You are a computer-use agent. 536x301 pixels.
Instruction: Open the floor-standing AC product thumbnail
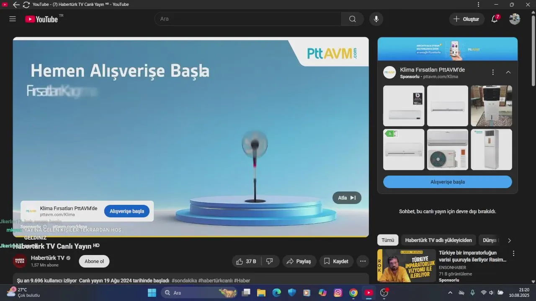point(491,149)
